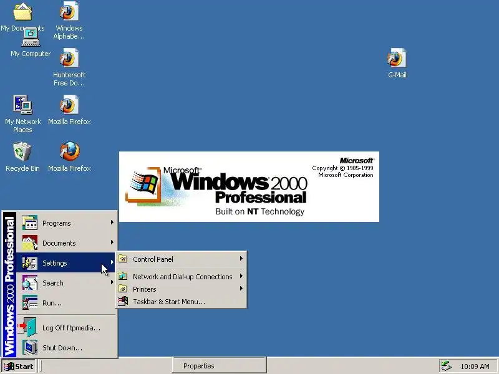Select the Mozilla Firefox globe icon

click(x=69, y=151)
